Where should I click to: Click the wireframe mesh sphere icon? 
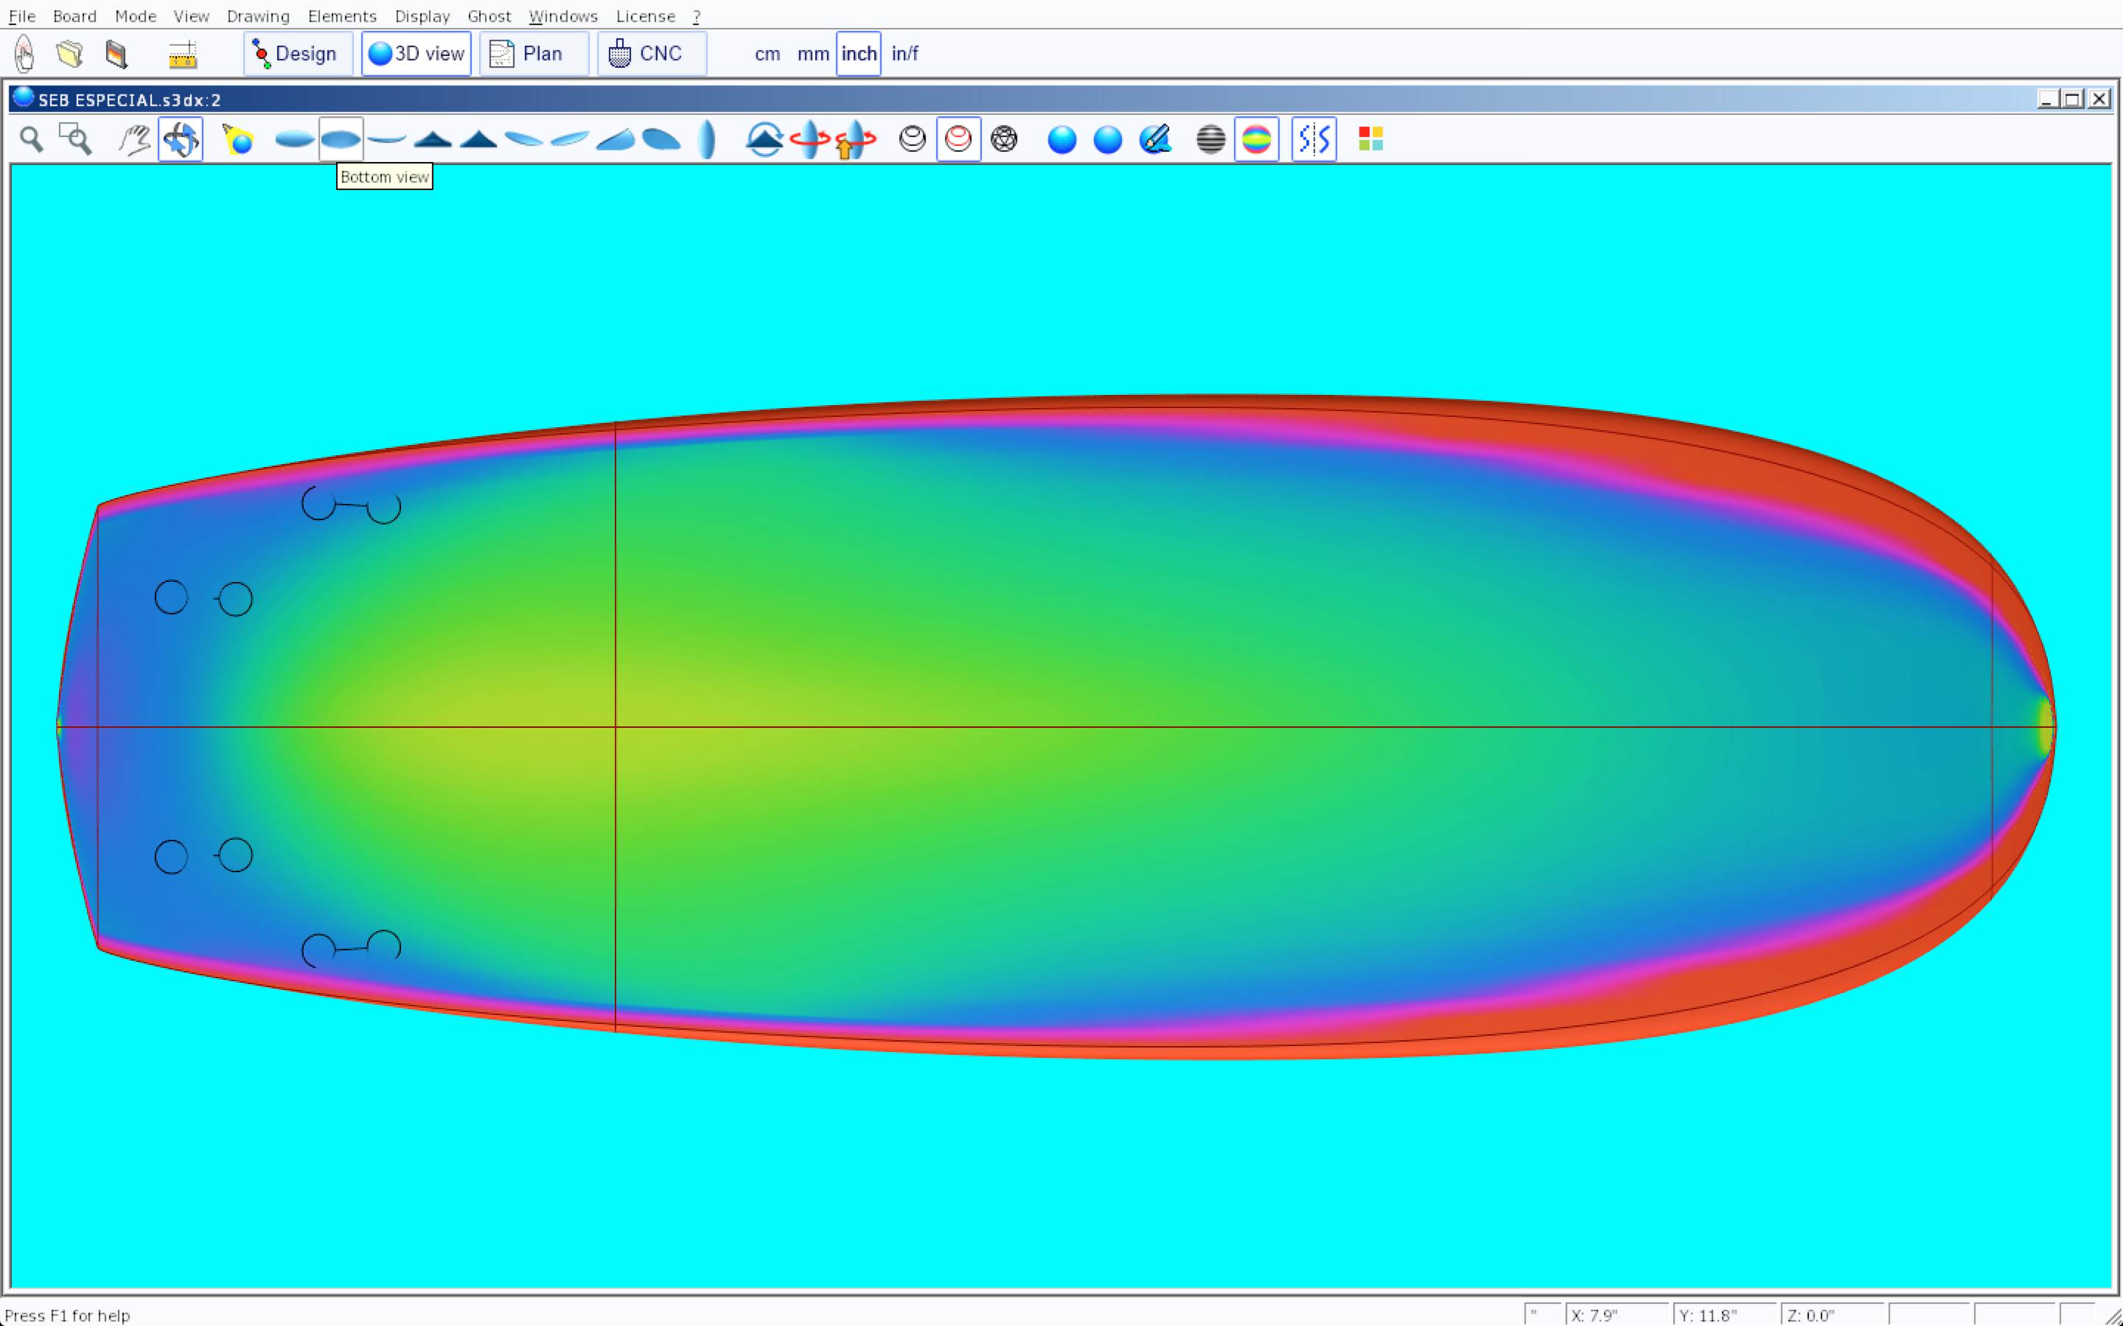tap(1003, 139)
